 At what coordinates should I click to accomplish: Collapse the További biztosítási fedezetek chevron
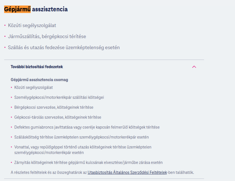[x=194, y=67]
